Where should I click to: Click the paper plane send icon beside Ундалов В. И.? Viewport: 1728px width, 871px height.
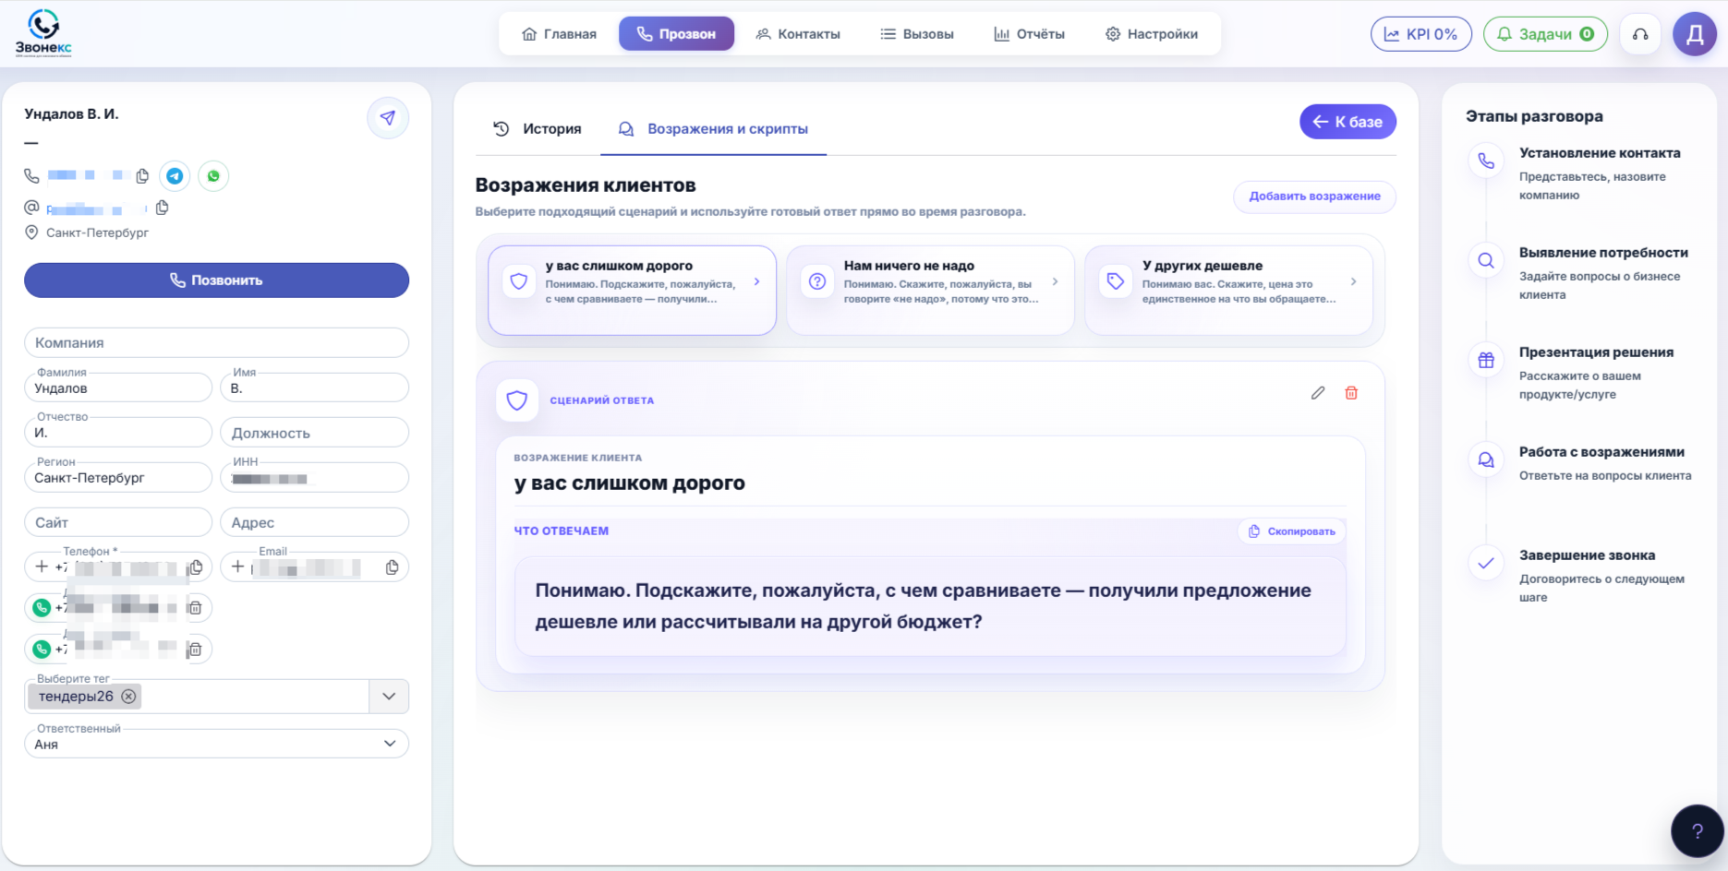(388, 118)
